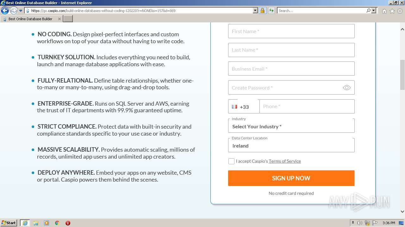Click the FULLY-RELATIONAL heading text
Image resolution: width=405 pixels, height=227 pixels.
(x=65, y=80)
